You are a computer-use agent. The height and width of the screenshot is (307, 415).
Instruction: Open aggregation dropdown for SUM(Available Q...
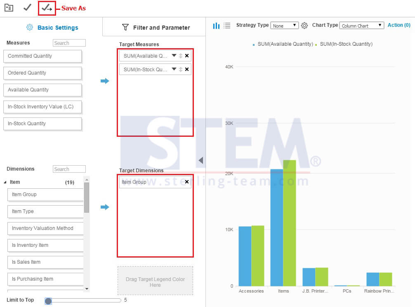click(174, 56)
